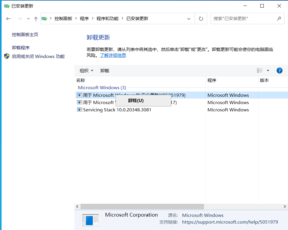Close the 已安装更新 window
The image size is (288, 230).
coord(279,6)
